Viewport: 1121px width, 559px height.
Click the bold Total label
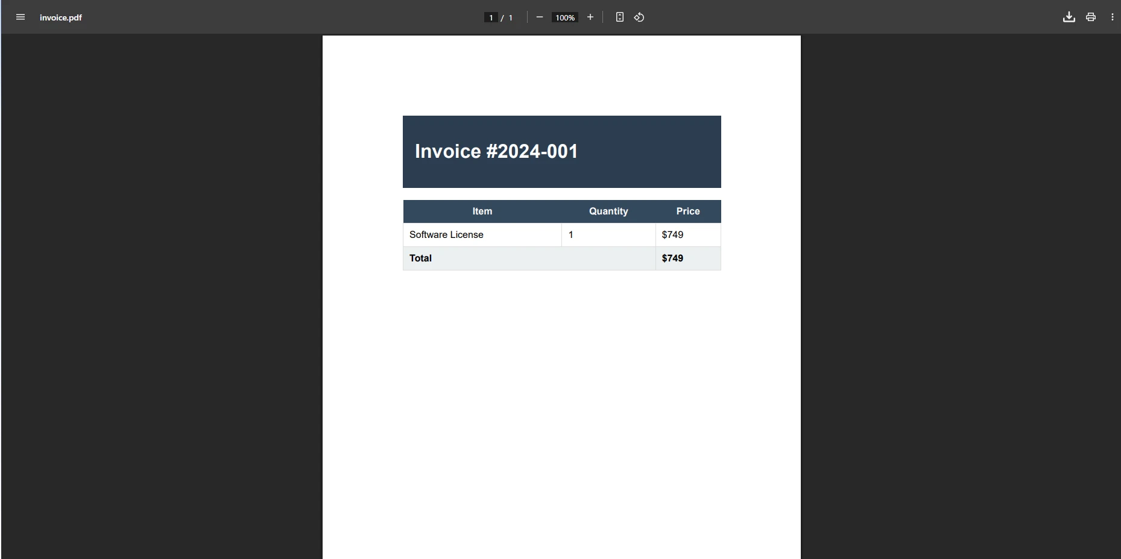420,258
